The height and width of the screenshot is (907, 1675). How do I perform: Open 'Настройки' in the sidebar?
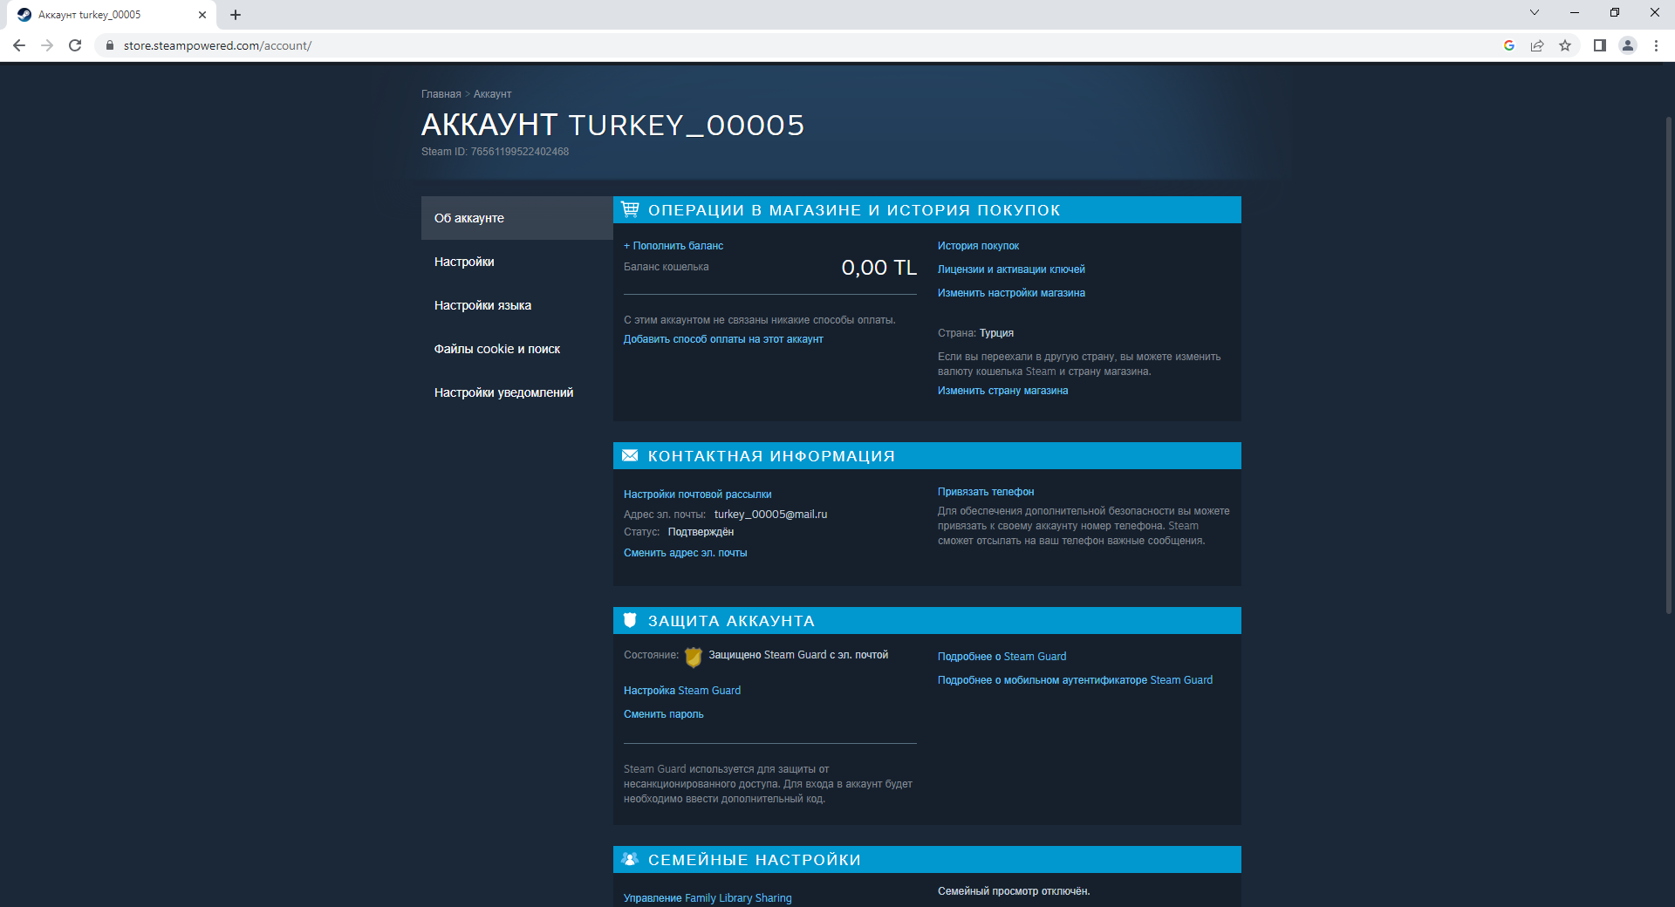(x=517, y=262)
